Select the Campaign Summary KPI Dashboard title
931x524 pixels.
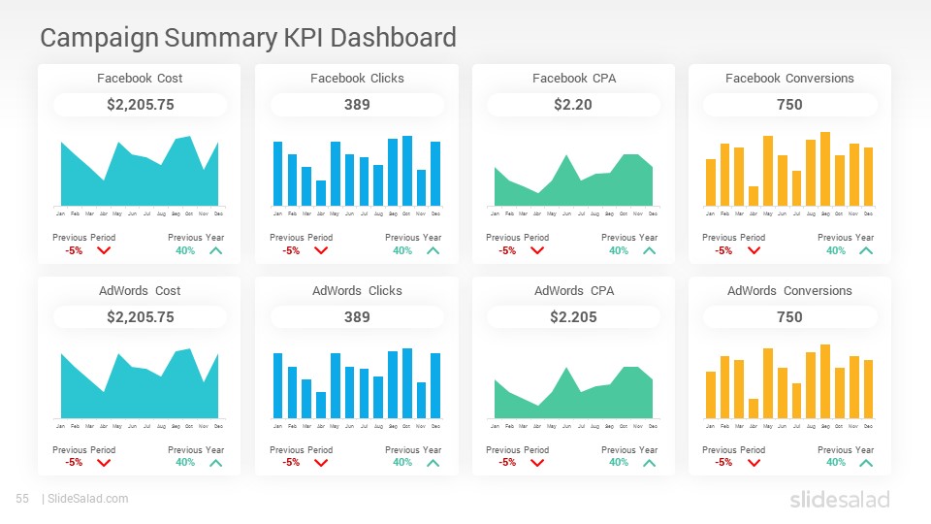coord(248,38)
